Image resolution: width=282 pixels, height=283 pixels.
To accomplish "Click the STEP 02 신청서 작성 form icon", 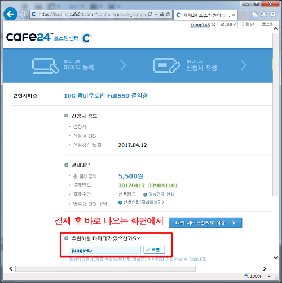I will click(x=166, y=65).
